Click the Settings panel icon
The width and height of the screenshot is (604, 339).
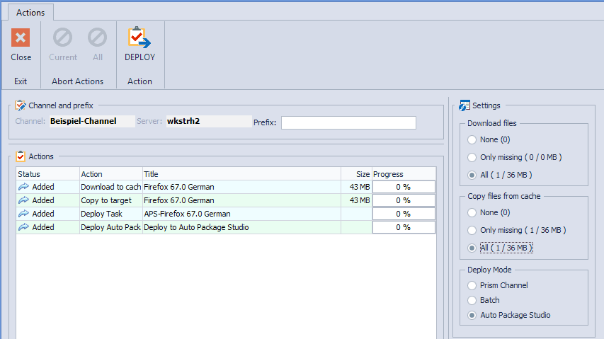[x=465, y=105]
